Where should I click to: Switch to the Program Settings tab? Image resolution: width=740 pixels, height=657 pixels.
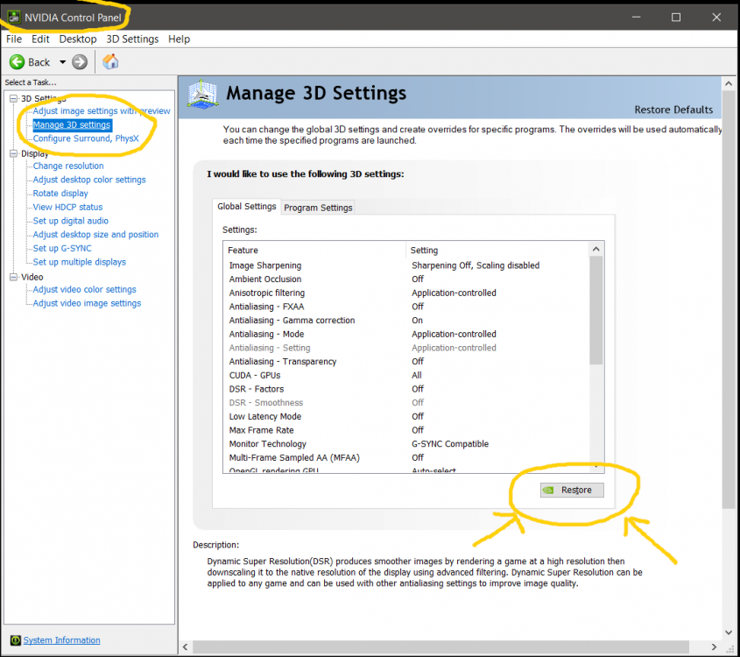tap(318, 208)
